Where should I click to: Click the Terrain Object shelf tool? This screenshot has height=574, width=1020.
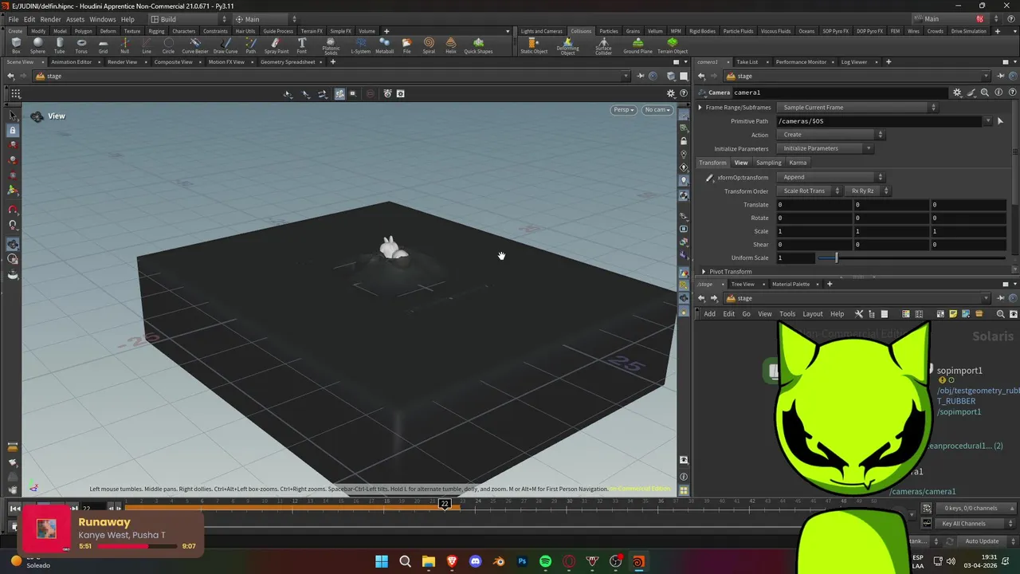[673, 45]
